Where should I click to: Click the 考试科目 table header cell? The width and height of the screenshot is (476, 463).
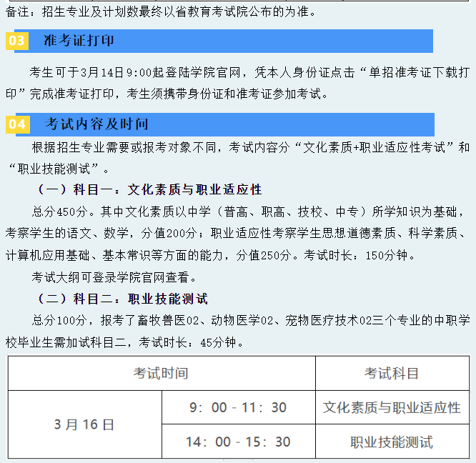click(392, 373)
